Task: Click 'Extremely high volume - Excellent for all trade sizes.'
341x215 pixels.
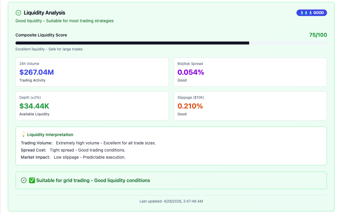Action: 106,143
